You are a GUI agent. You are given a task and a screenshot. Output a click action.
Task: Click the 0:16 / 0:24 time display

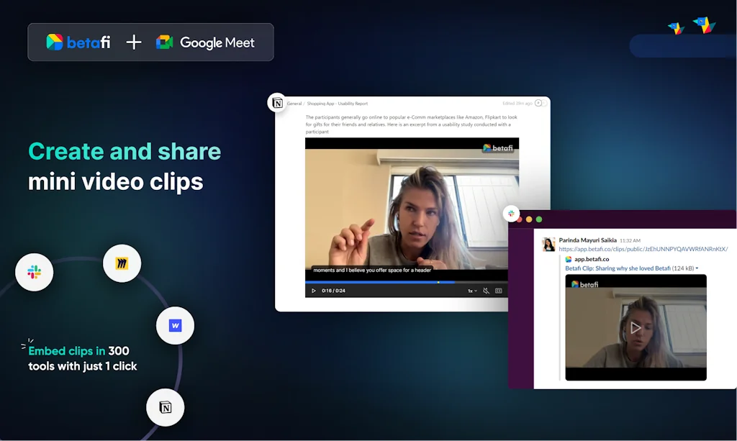point(333,291)
